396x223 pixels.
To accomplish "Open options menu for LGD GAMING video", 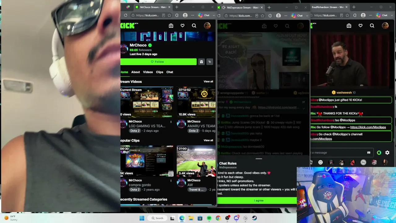I will pyautogui.click(x=171, y=122).
